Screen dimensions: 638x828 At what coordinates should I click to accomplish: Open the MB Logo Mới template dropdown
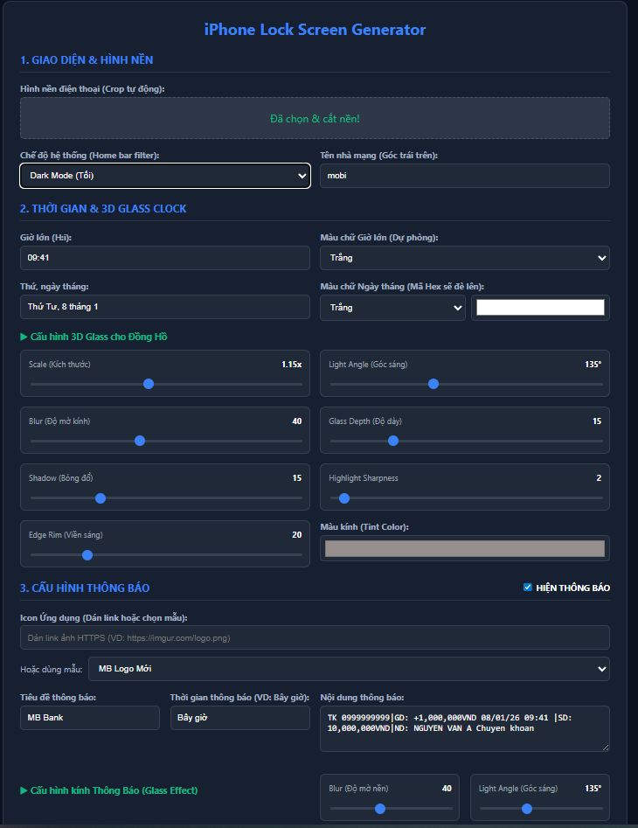348,669
